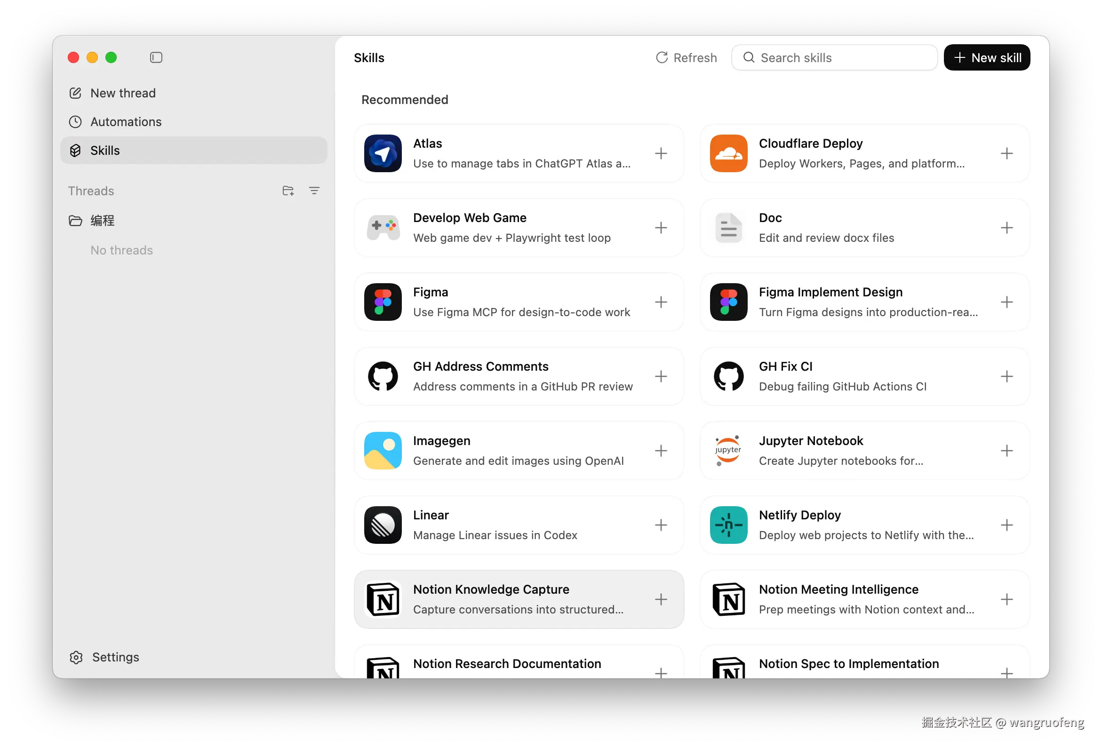Screen dimensions: 1102x748
Task: Add the Cloudflare Deploy skill
Action: (1006, 153)
